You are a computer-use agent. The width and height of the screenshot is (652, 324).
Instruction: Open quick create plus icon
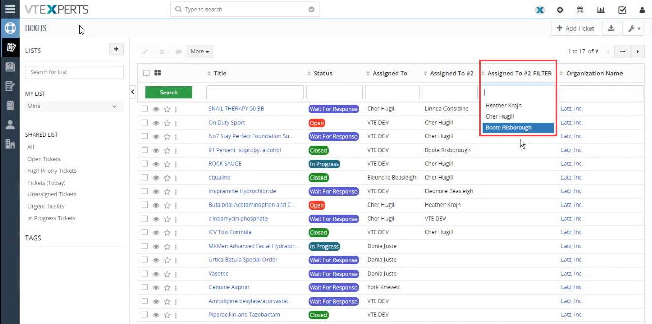click(560, 10)
